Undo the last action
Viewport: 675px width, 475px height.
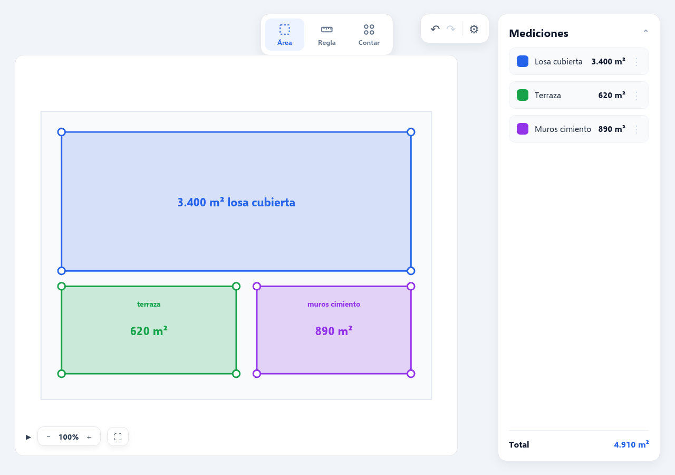pyautogui.click(x=435, y=29)
